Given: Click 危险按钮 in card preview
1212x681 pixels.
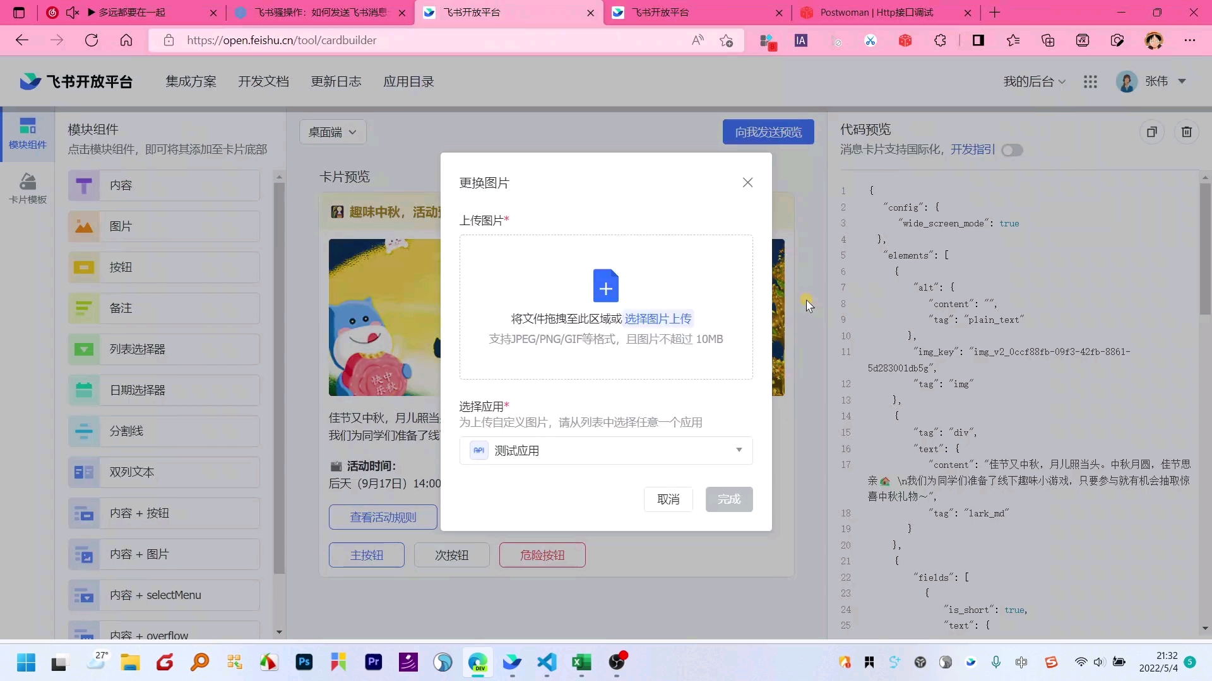Looking at the screenshot, I should point(542,555).
